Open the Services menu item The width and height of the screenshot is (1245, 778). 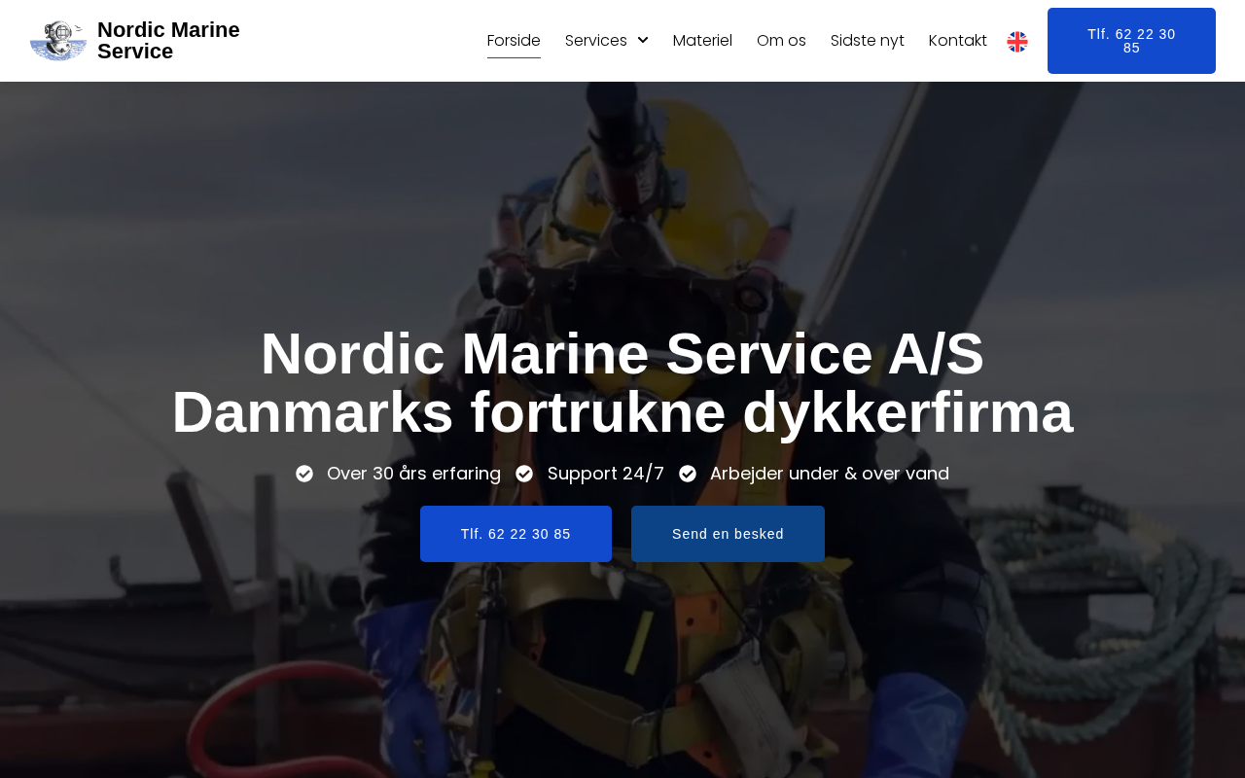coord(596,40)
